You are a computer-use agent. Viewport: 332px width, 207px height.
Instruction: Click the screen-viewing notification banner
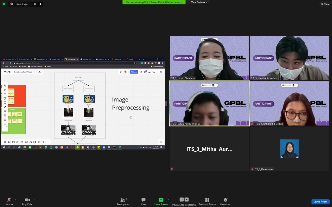[x=154, y=2]
